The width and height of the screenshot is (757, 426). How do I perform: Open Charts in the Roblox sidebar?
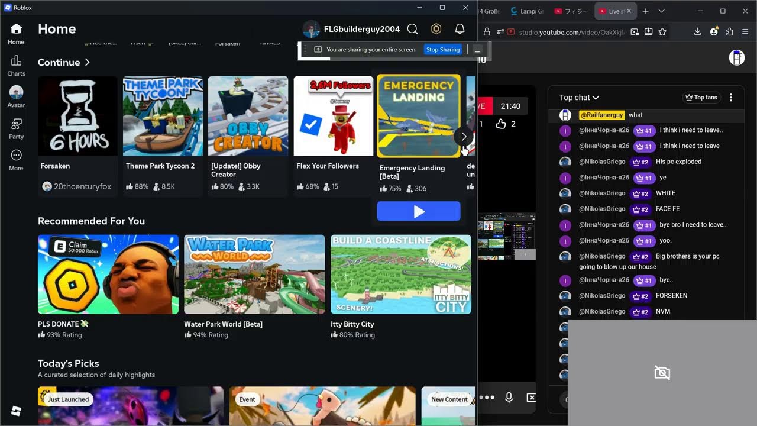coord(16,66)
